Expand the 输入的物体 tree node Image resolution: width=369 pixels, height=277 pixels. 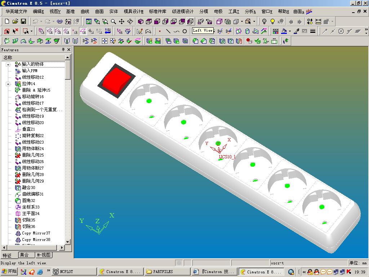(x=8, y=64)
